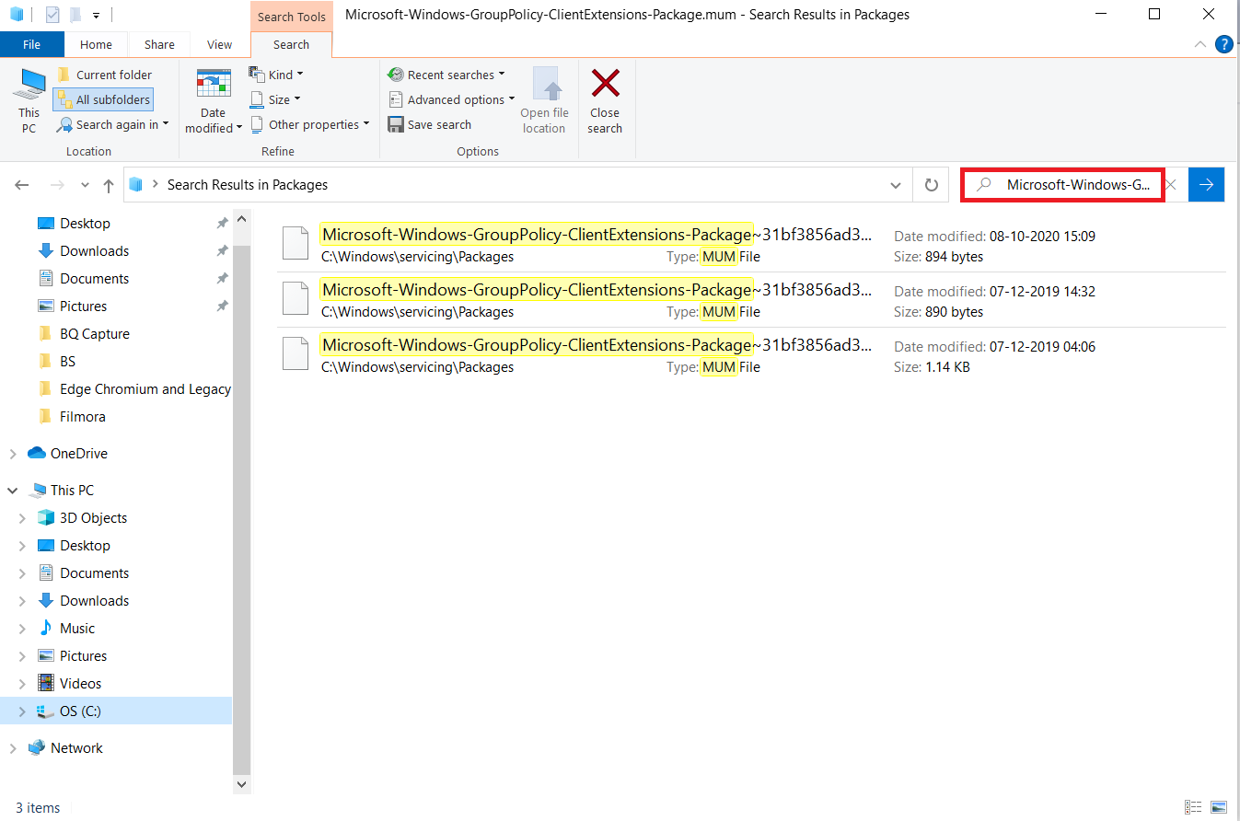Image resolution: width=1240 pixels, height=821 pixels.
Task: Expand the 3D Objects node
Action: [23, 518]
